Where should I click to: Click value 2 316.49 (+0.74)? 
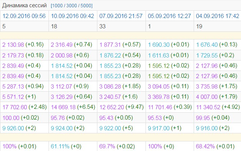72,45
